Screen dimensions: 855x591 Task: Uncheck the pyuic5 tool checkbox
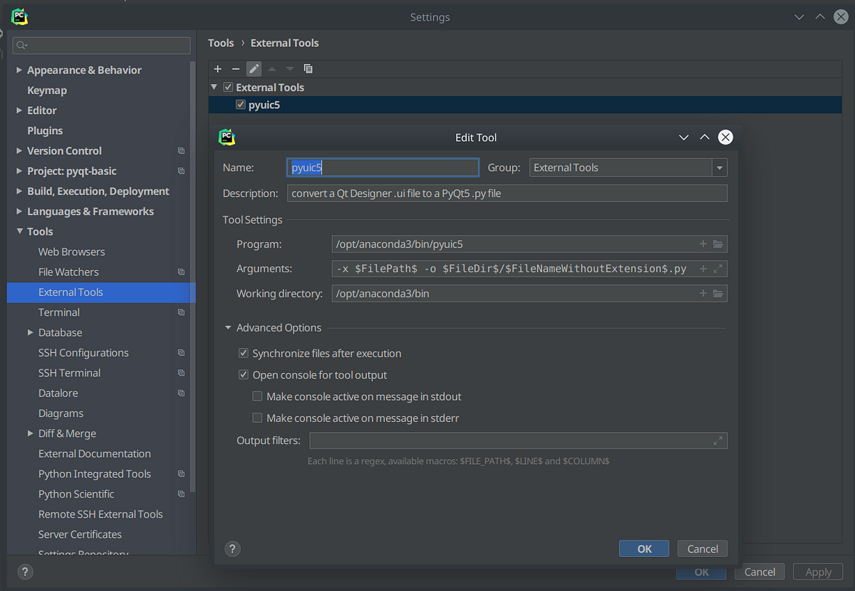tap(241, 105)
